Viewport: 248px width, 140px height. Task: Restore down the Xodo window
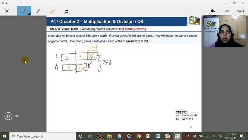click(234, 3)
